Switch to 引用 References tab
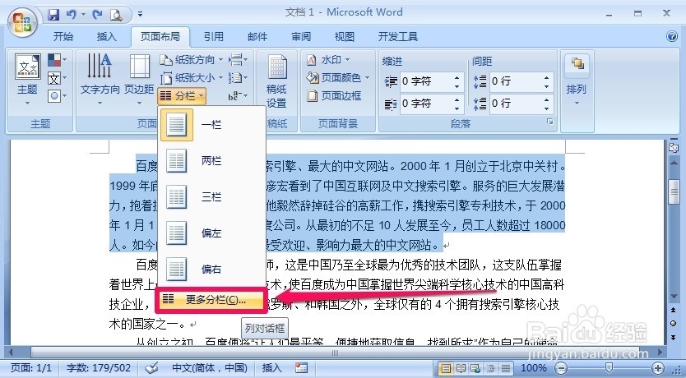 point(214,37)
